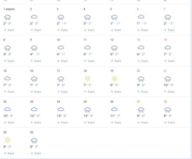Click the sun icon for April 18
The image size is (192, 159).
click(x=87, y=78)
